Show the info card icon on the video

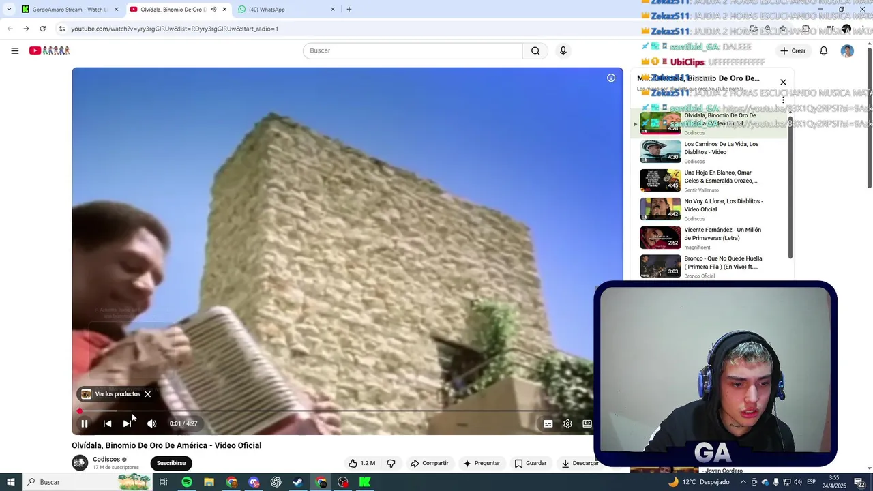coord(611,78)
